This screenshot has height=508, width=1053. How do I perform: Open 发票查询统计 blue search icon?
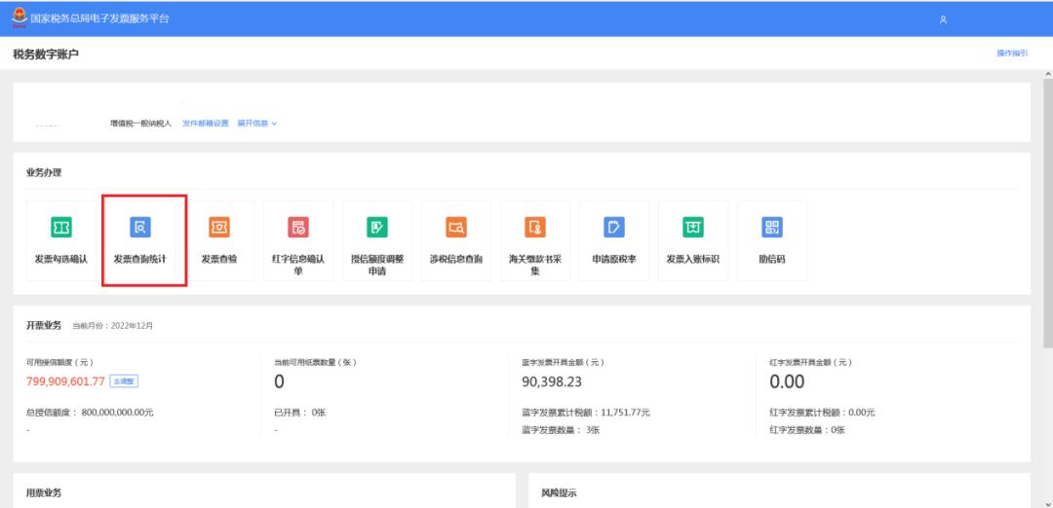point(139,228)
